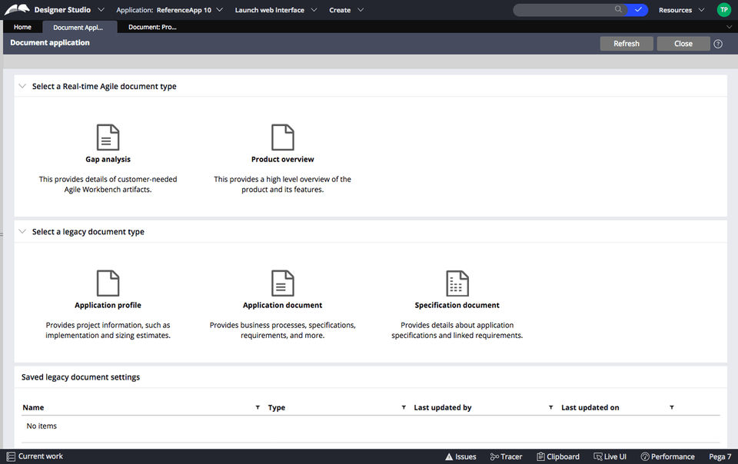
Task: Collapse the Real-time Agile document type section
Action: pyautogui.click(x=22, y=87)
